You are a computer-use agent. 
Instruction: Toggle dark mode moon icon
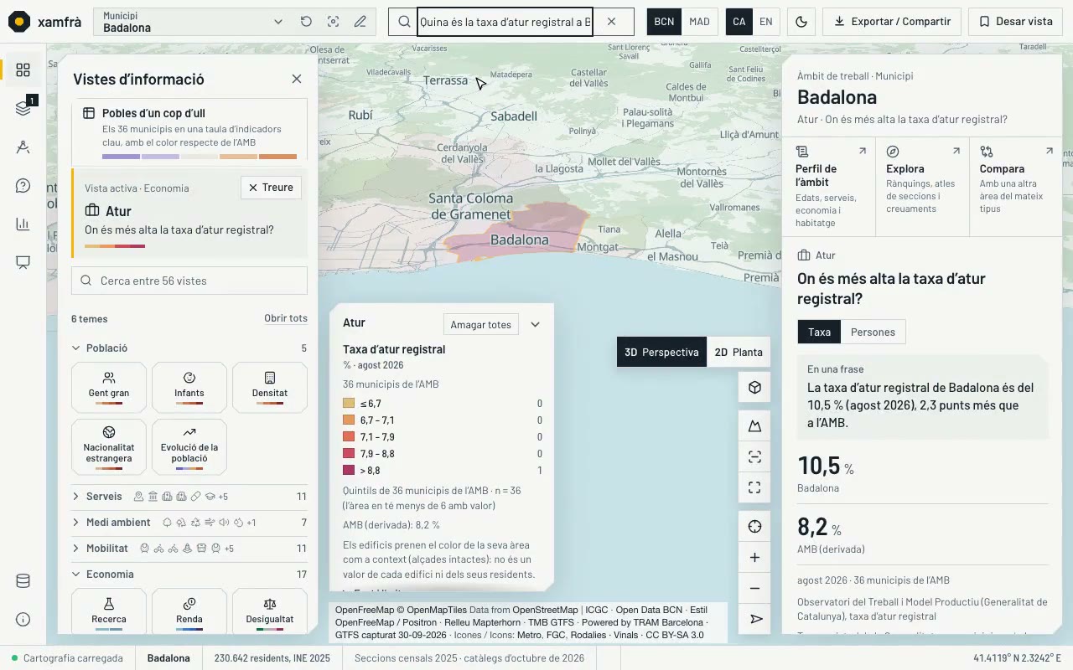[801, 22]
